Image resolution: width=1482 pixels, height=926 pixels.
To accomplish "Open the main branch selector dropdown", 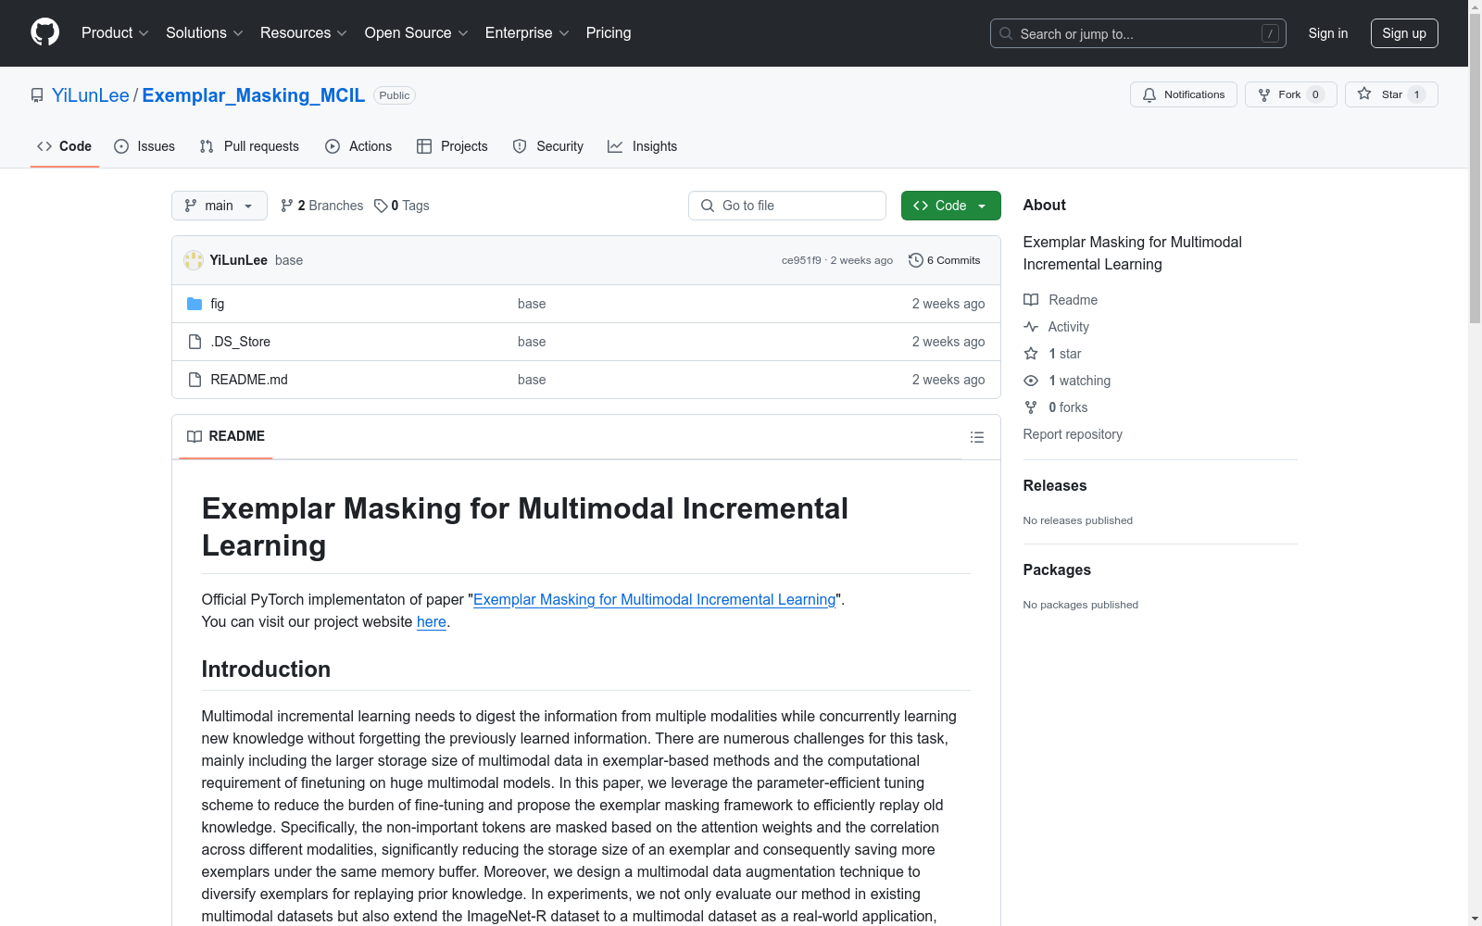I will tap(220, 206).
